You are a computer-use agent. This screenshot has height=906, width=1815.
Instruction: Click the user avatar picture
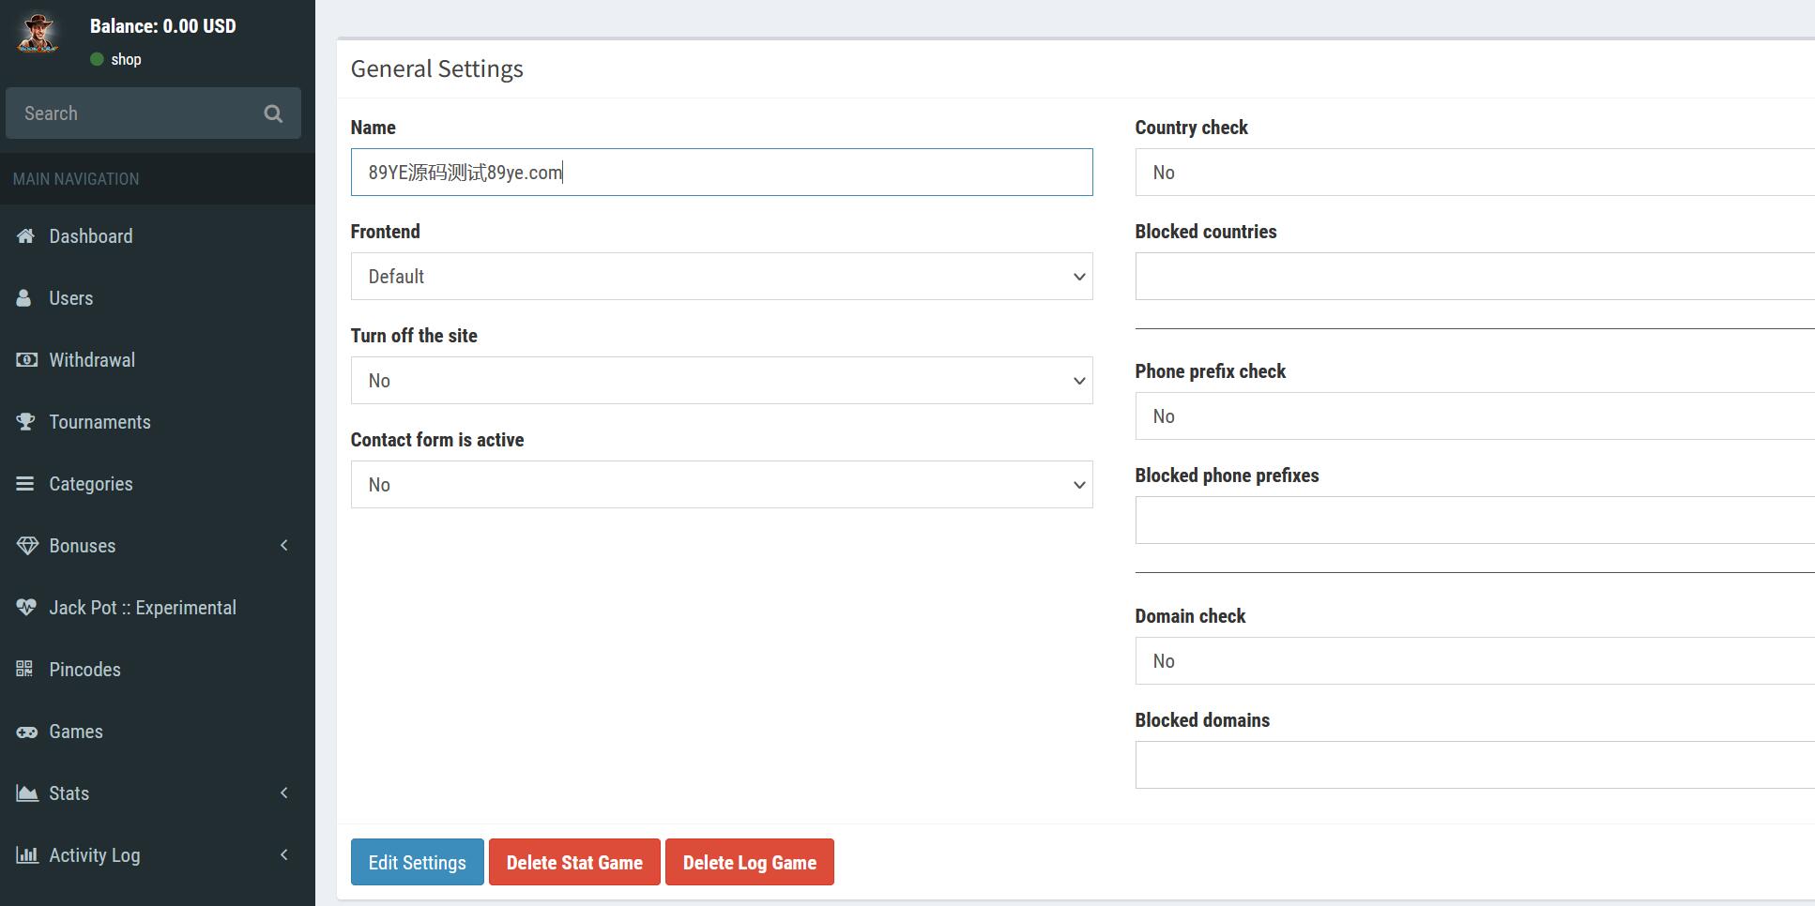pos(38,34)
